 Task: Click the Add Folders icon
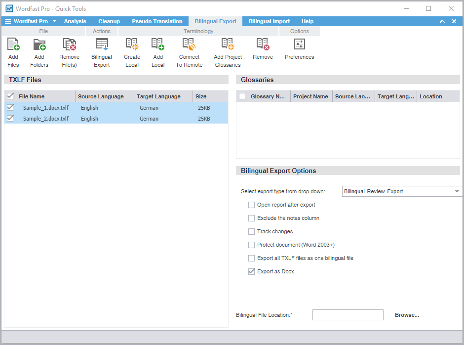39,44
